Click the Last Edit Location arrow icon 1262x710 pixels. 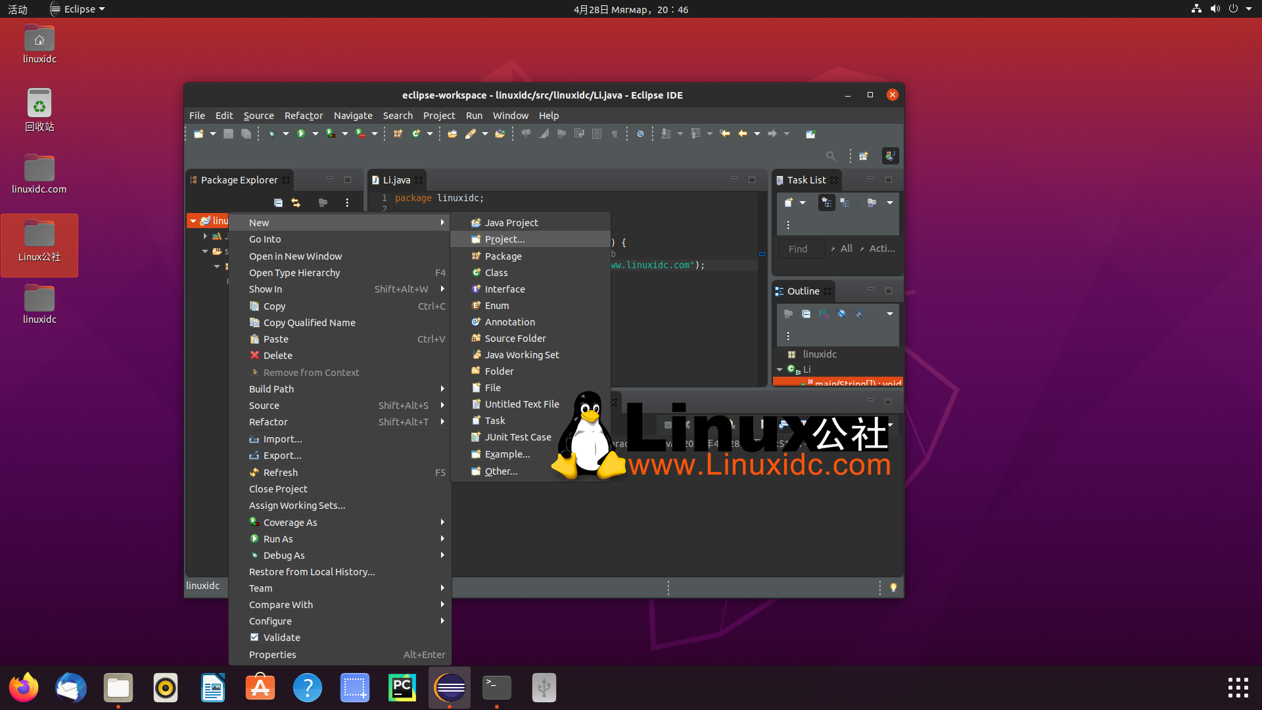click(x=725, y=134)
